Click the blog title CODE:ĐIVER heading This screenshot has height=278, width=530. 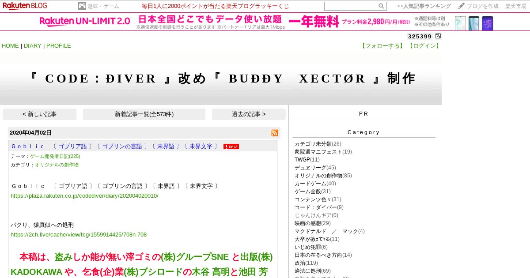222,79
